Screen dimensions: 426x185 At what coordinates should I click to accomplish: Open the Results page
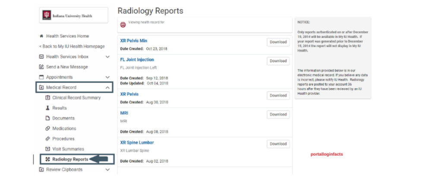(60, 108)
